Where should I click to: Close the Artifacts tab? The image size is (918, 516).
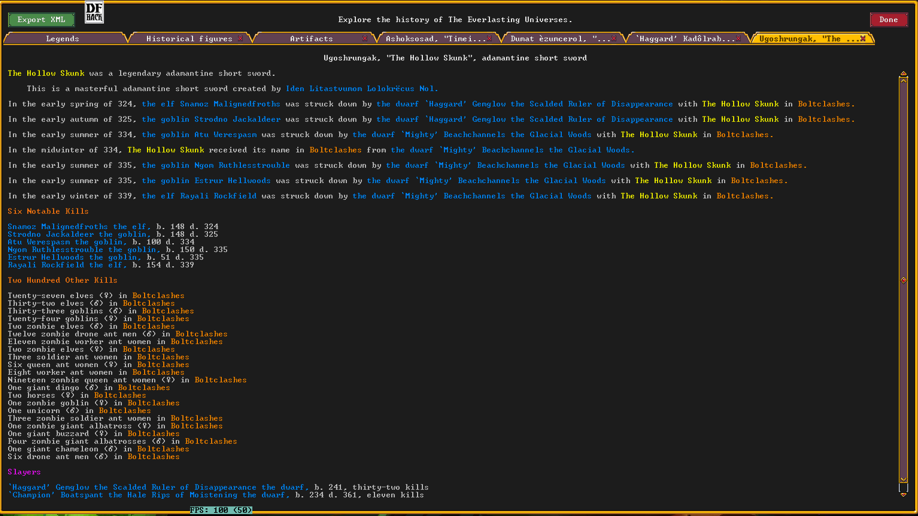click(365, 38)
